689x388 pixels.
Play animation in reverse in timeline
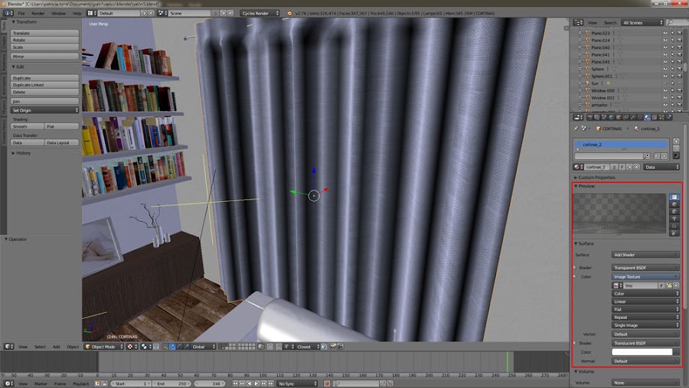point(250,383)
